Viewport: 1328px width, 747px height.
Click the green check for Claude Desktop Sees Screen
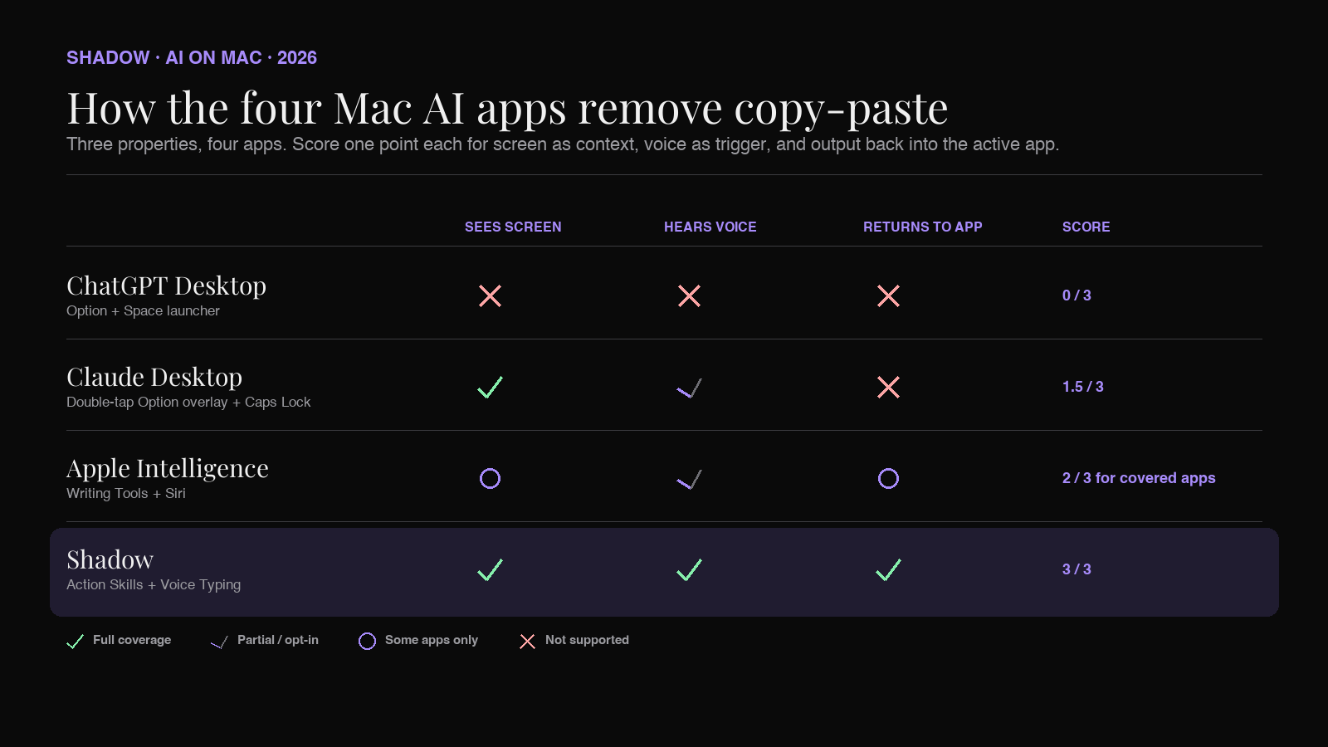[x=490, y=388]
